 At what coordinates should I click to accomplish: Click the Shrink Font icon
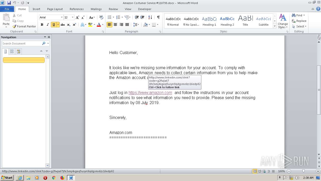pyautogui.click(x=83, y=17)
